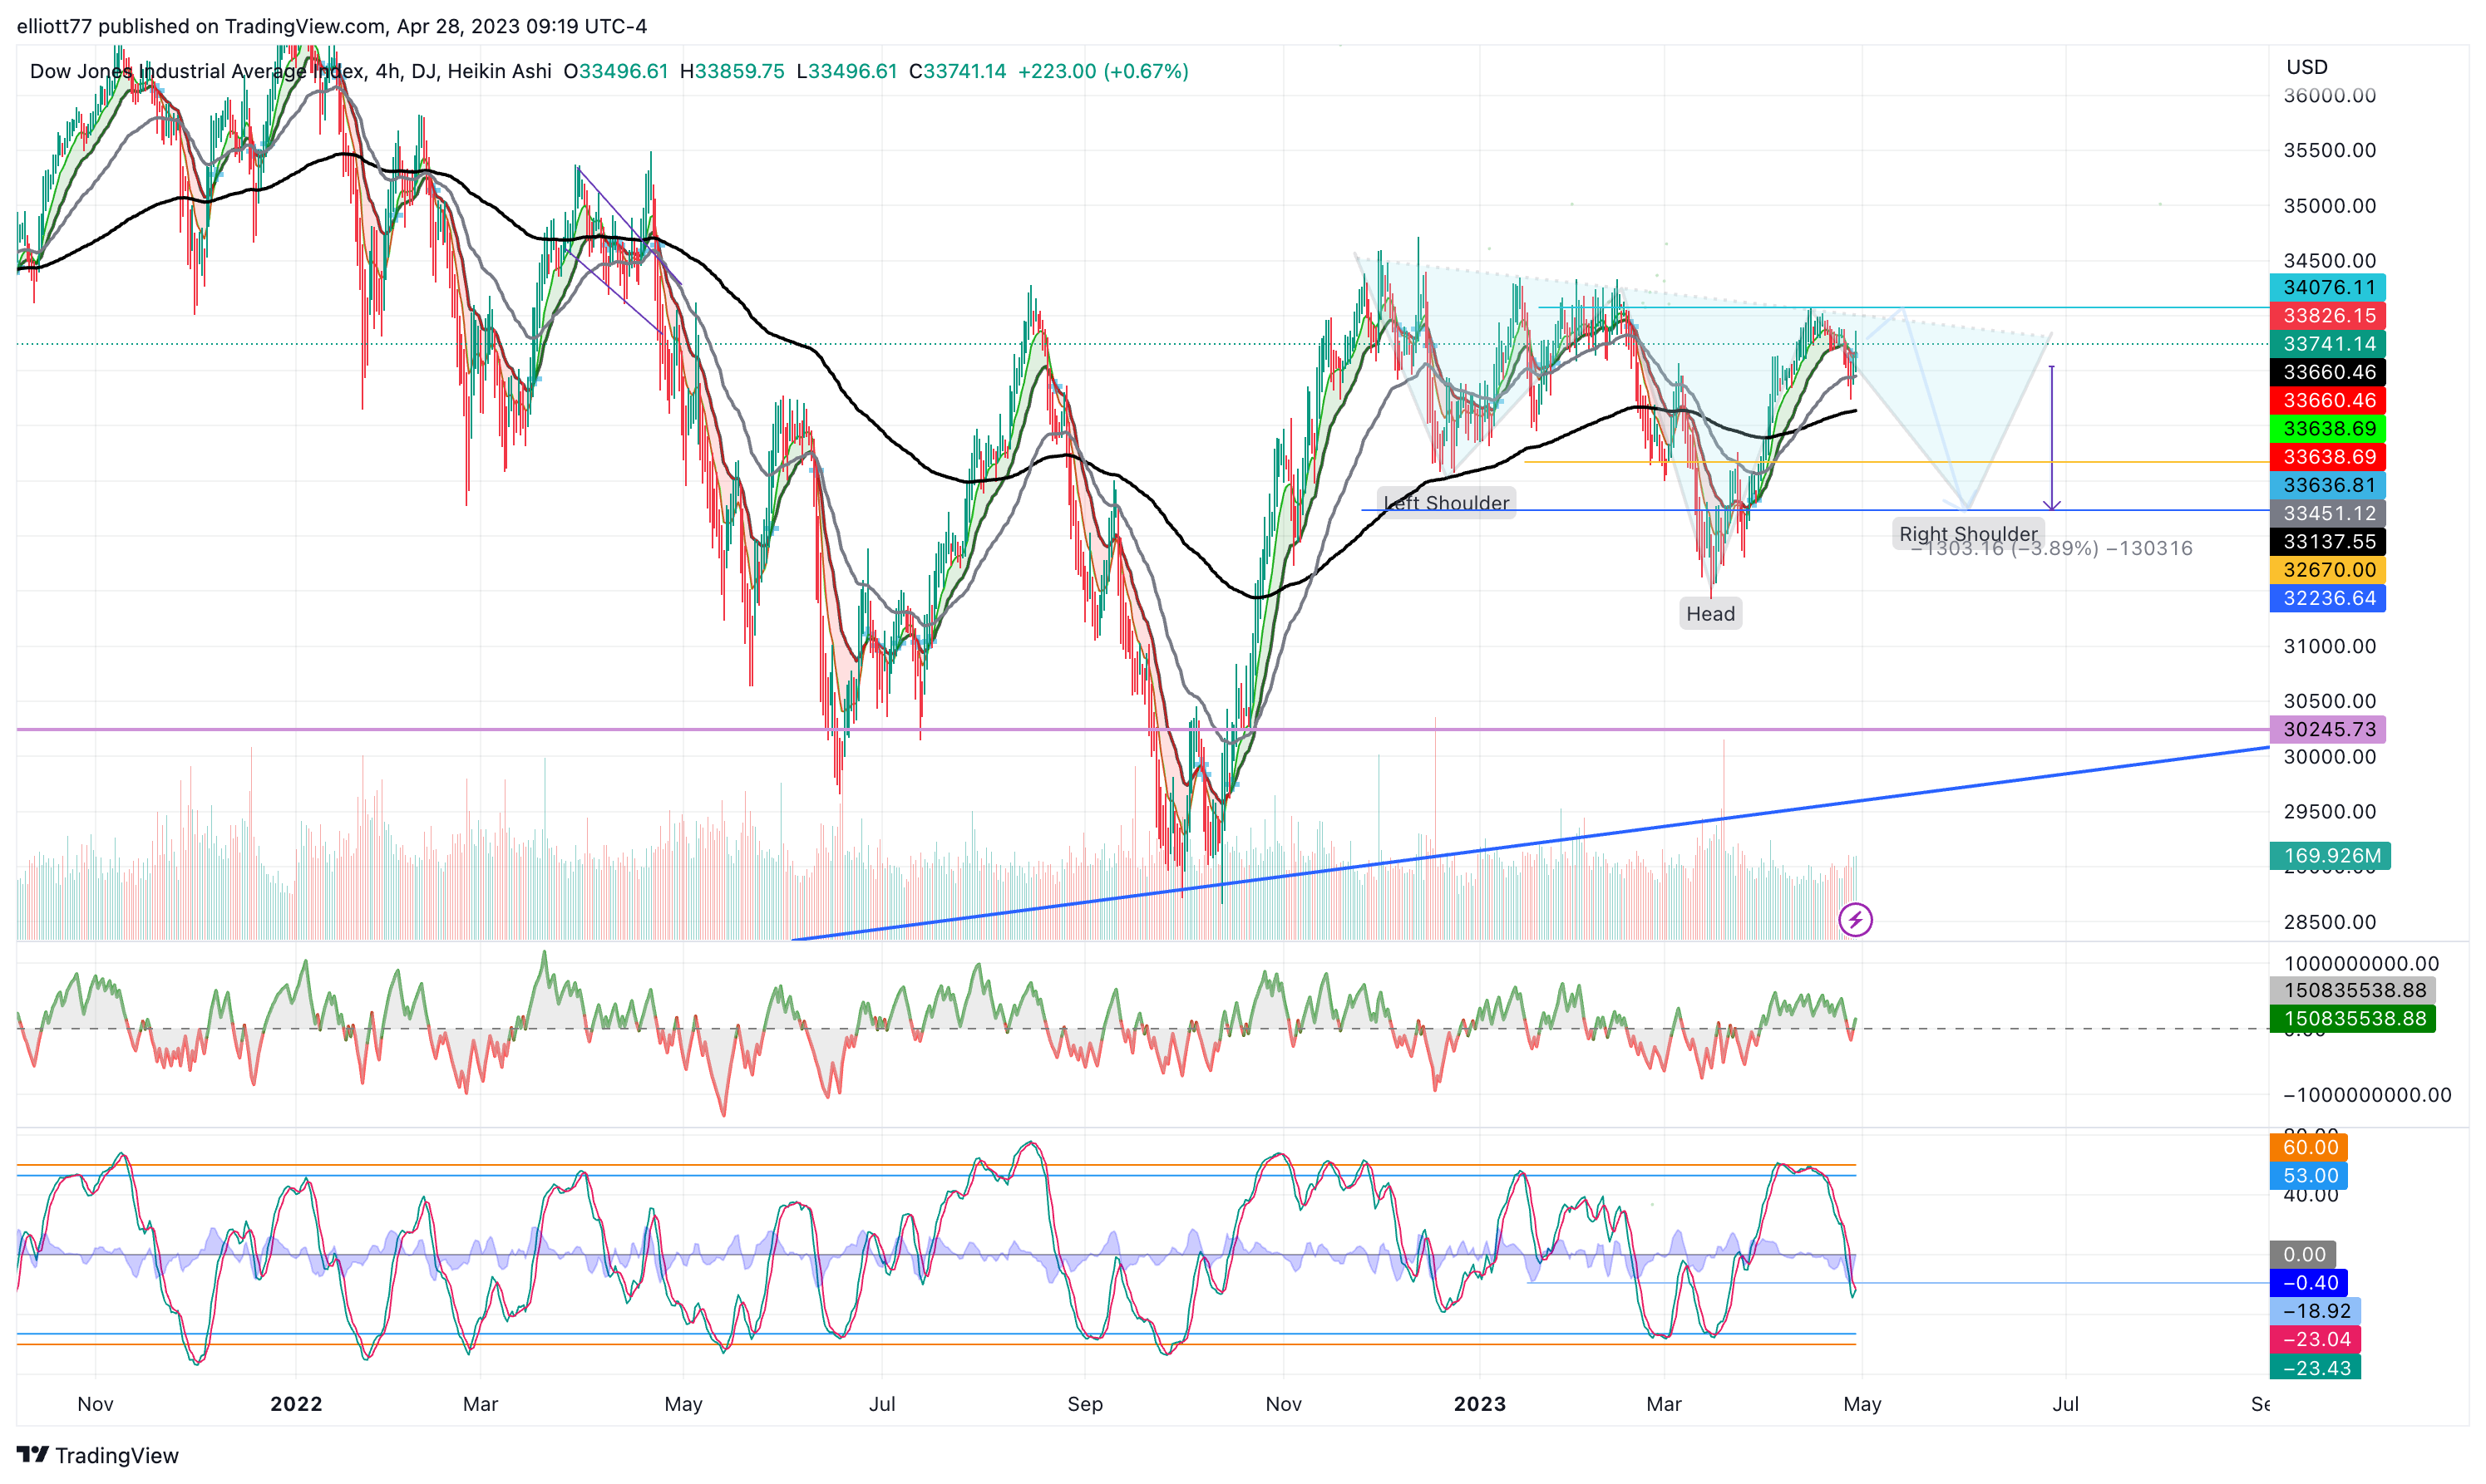Image resolution: width=2486 pixels, height=1484 pixels.
Task: Click the -0.40 dark blue oscillator tag
Action: 2309,1283
